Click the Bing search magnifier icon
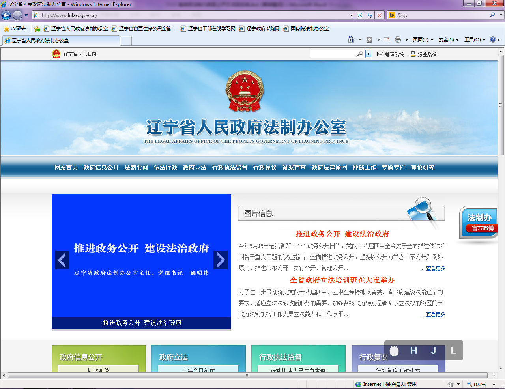Image resolution: width=505 pixels, height=389 pixels. pyautogui.click(x=492, y=15)
